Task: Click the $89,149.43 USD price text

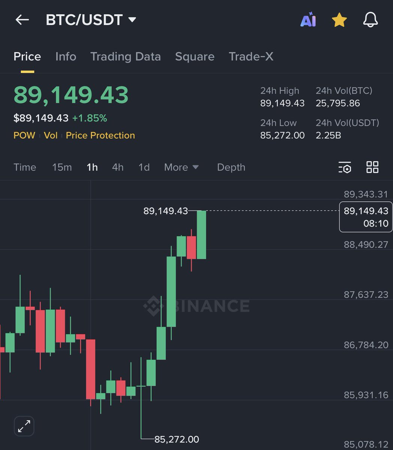Action: tap(41, 118)
